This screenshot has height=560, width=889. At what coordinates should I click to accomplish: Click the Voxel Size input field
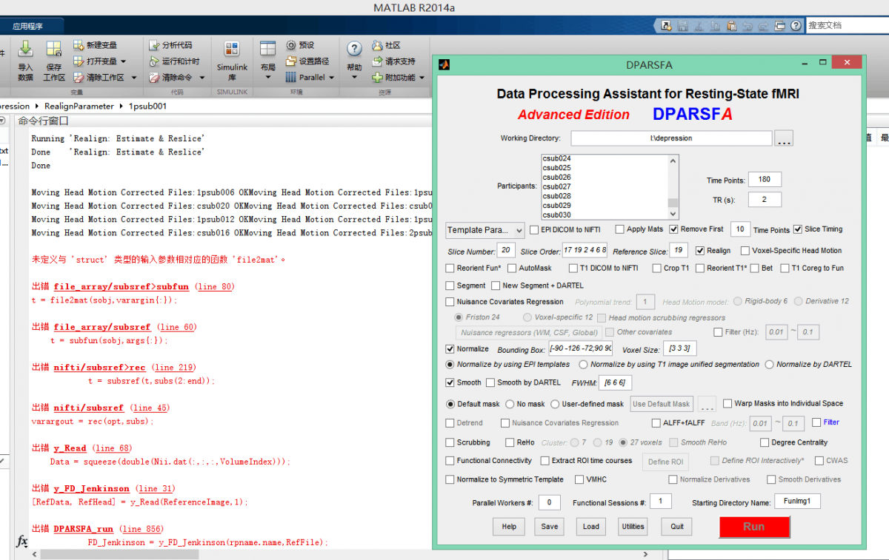(679, 348)
